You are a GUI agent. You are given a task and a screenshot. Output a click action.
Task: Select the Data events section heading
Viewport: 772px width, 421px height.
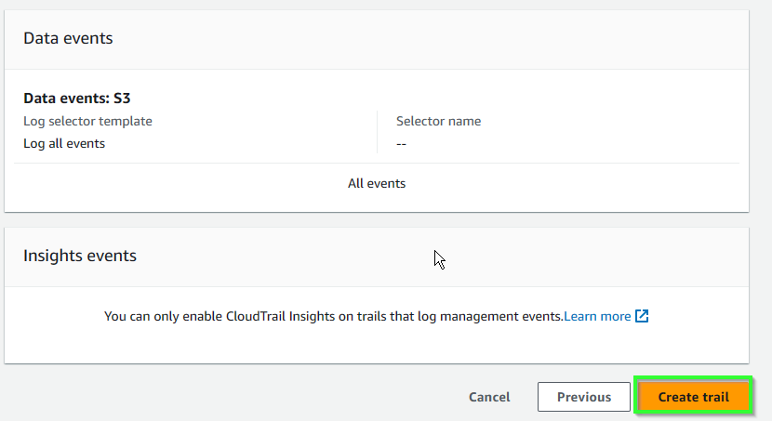pos(68,38)
